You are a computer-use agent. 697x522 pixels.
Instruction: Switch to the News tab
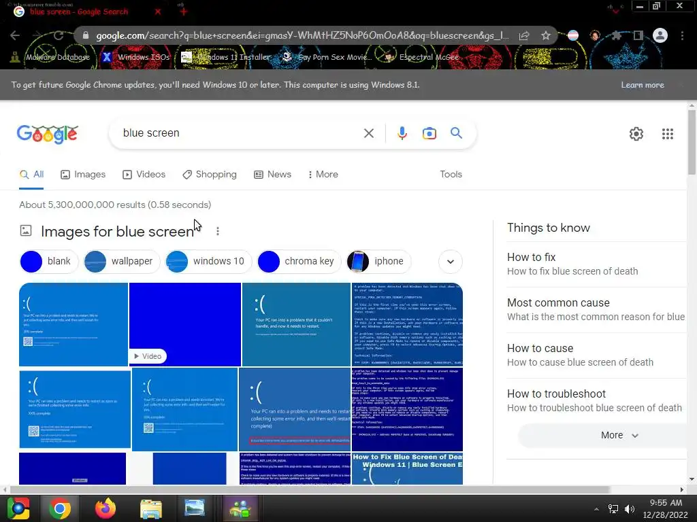click(x=272, y=175)
